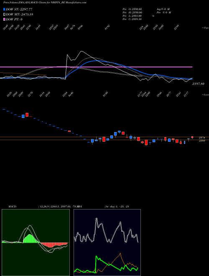
Task: Click the 2197.80 price label
Action: point(198,84)
